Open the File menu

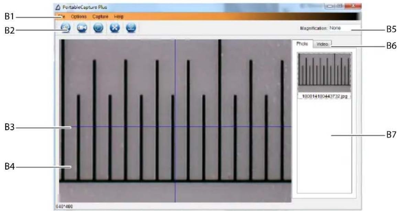(62, 16)
